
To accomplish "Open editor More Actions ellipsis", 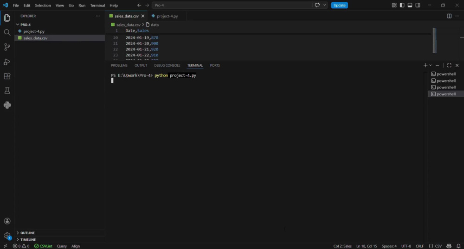I will click(457, 16).
